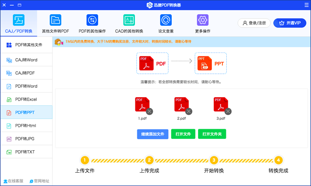Image resolution: width=311 pixels, height=186 pixels.
Task: Select PDF转JPG in sidebar
Action: click(x=26, y=139)
